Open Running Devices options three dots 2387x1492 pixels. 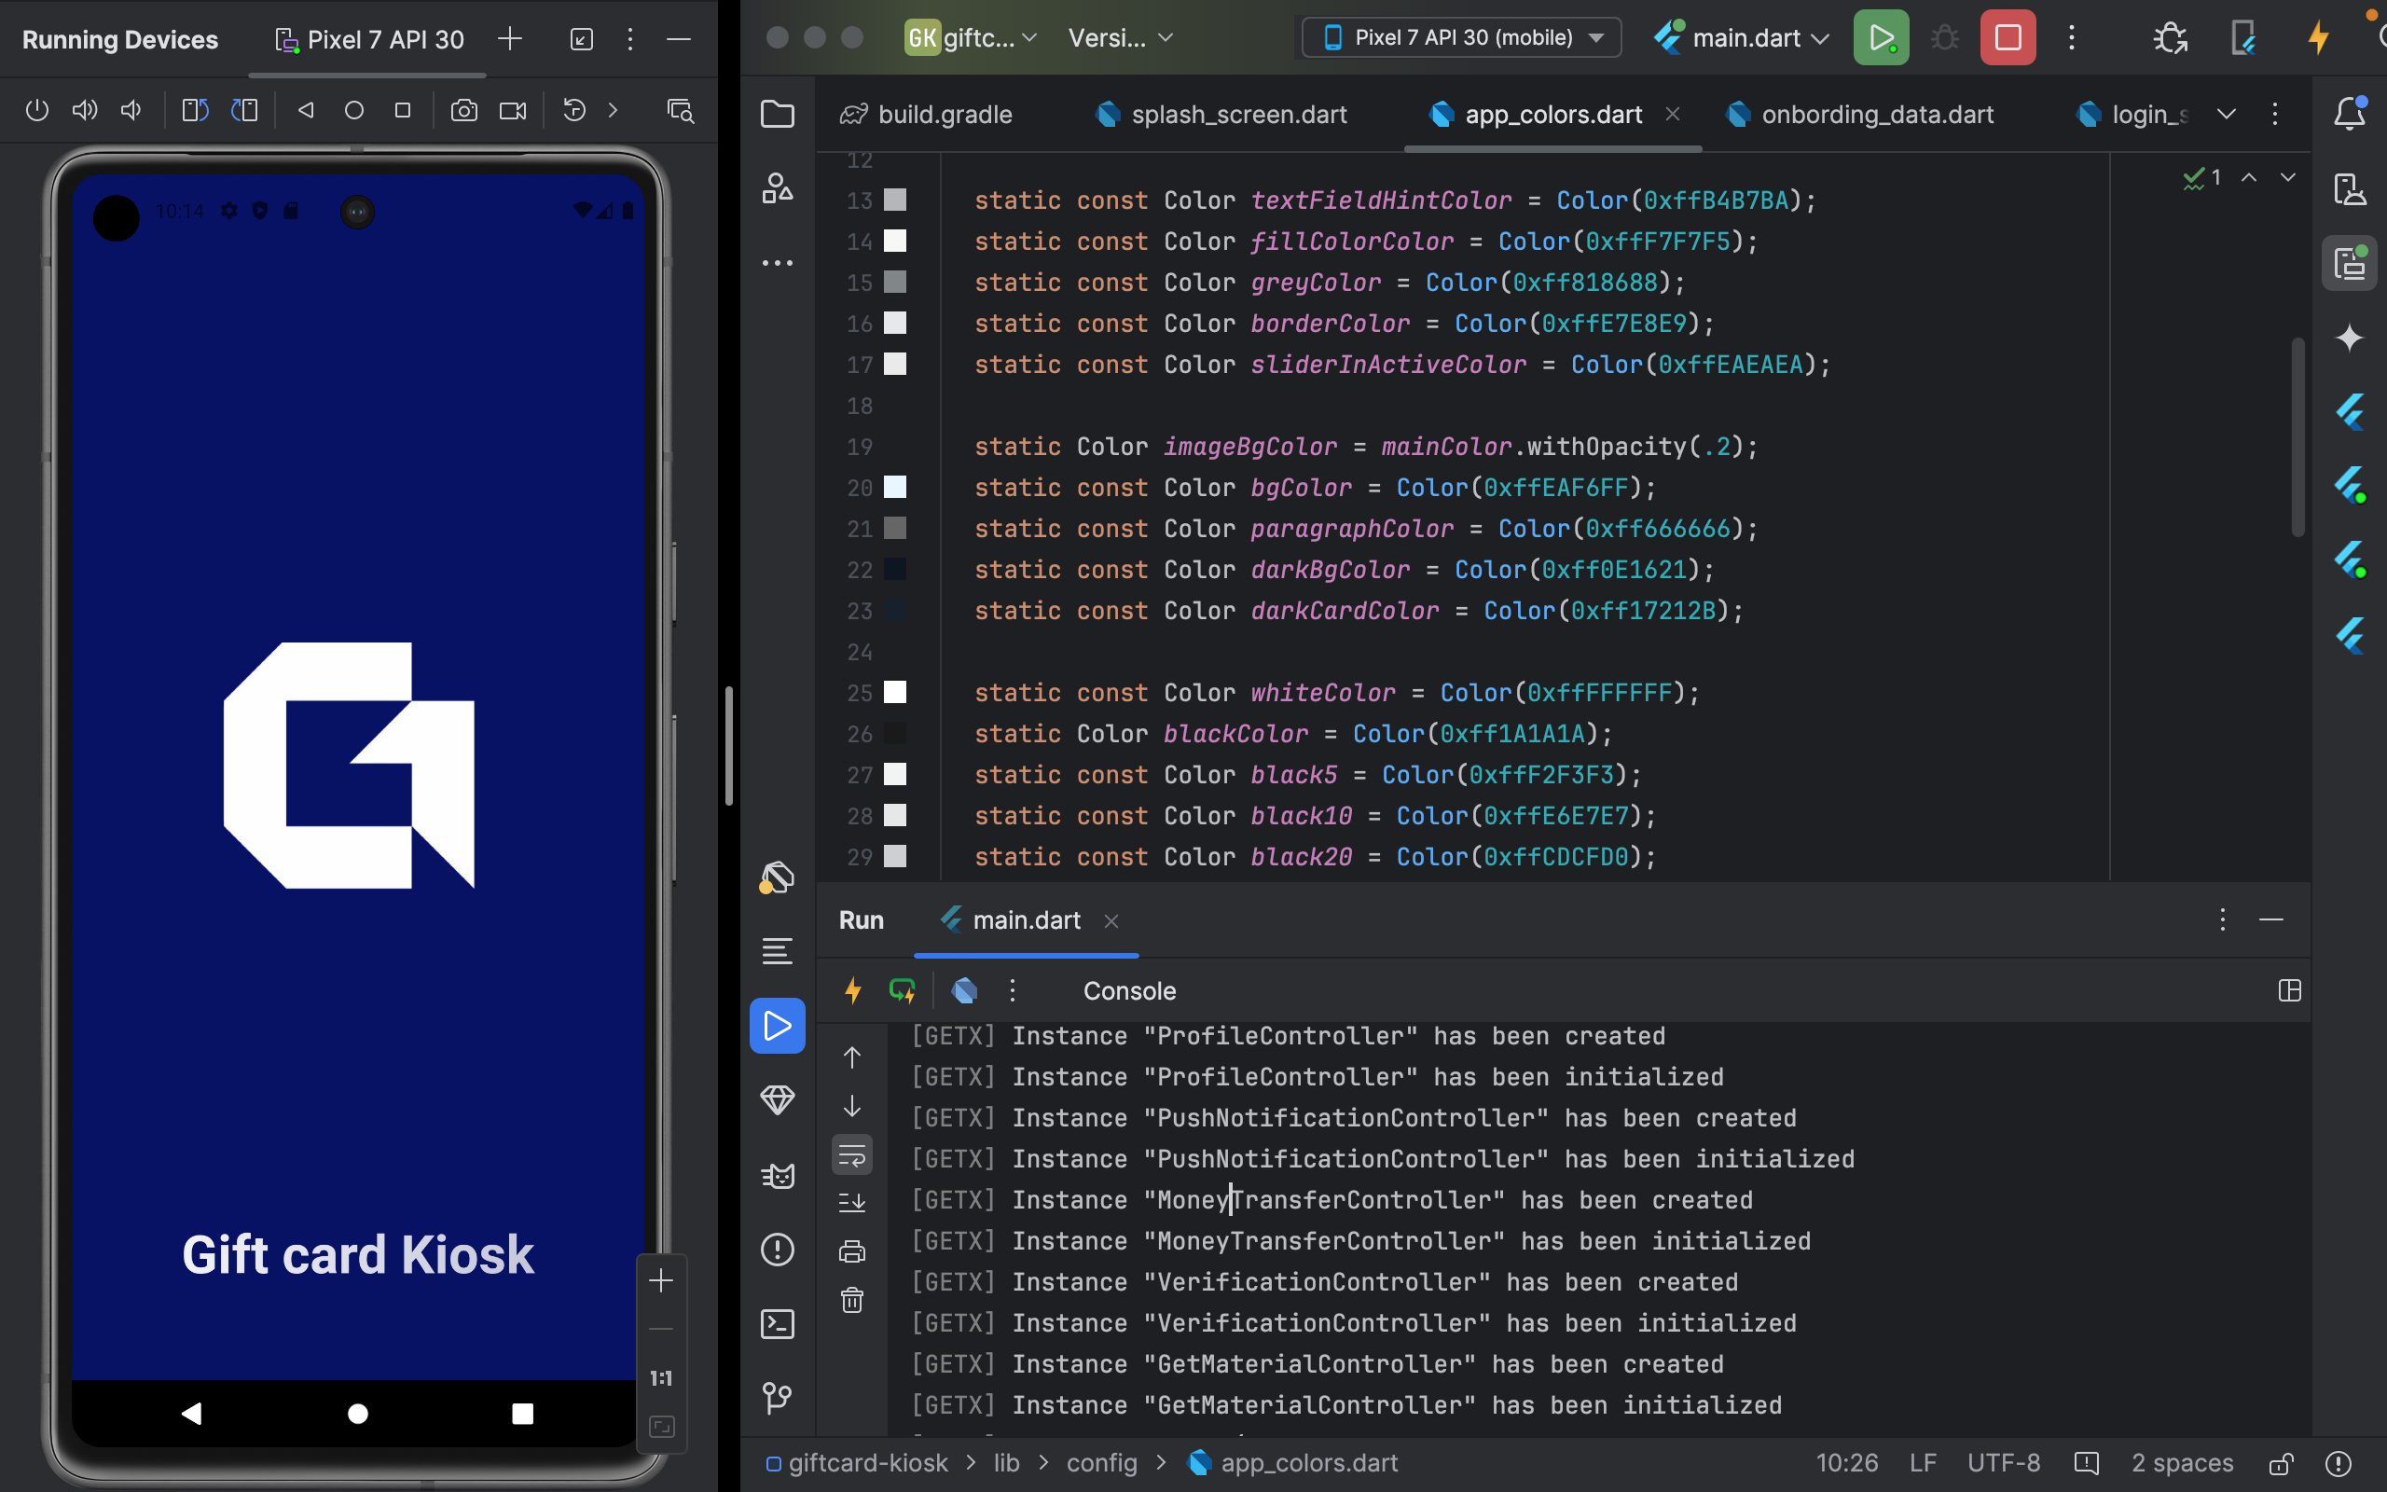click(x=630, y=39)
